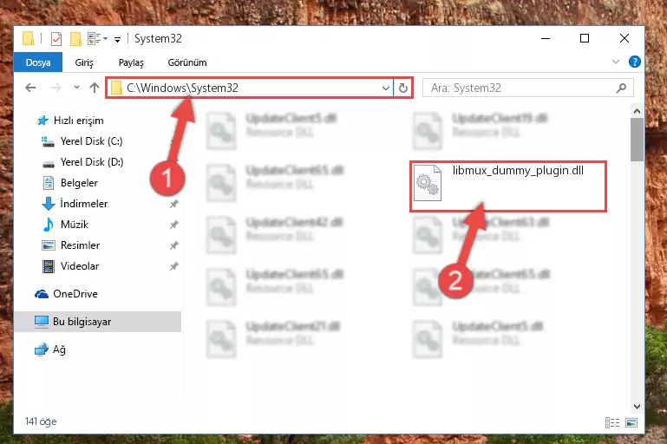Image resolution: width=667 pixels, height=444 pixels.
Task: Switch to the Görünüm ribbon tab
Action: [187, 62]
